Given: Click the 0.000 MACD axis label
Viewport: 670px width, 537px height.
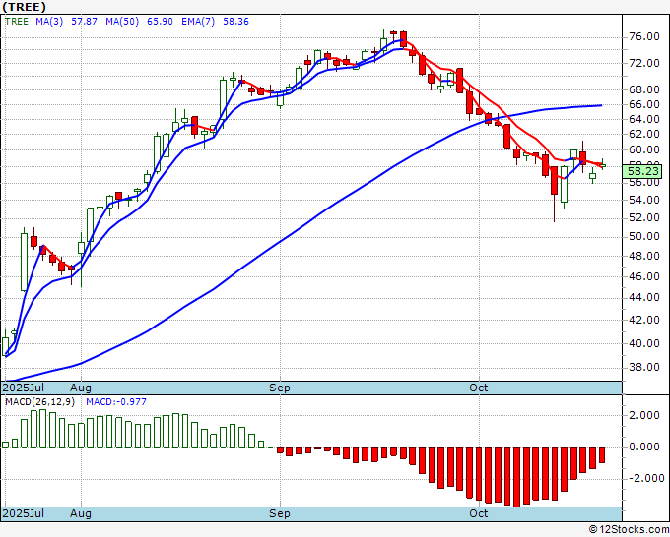Looking at the screenshot, I should point(644,447).
